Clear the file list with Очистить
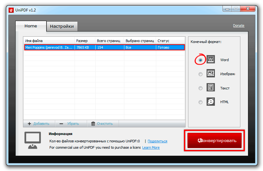Screen dimensions: 263x171 click(103, 124)
